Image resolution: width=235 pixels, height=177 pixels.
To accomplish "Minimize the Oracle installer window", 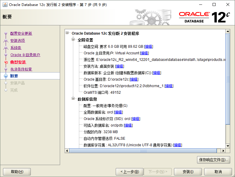I will (x=201, y=5).
